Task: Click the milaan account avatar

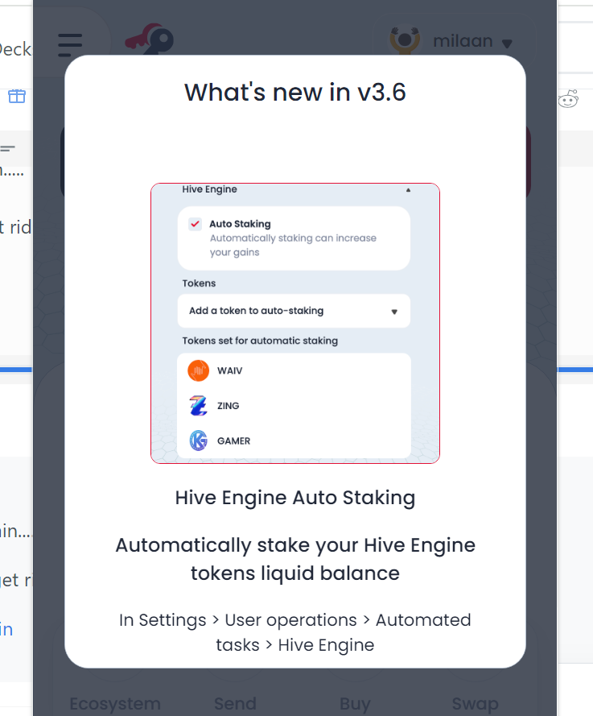Action: tap(404, 40)
